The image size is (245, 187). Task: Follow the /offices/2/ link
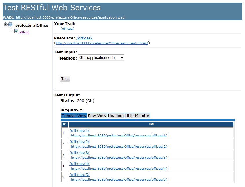coord(79,141)
